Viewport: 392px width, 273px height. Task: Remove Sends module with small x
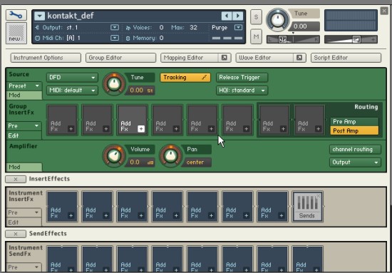point(319,196)
